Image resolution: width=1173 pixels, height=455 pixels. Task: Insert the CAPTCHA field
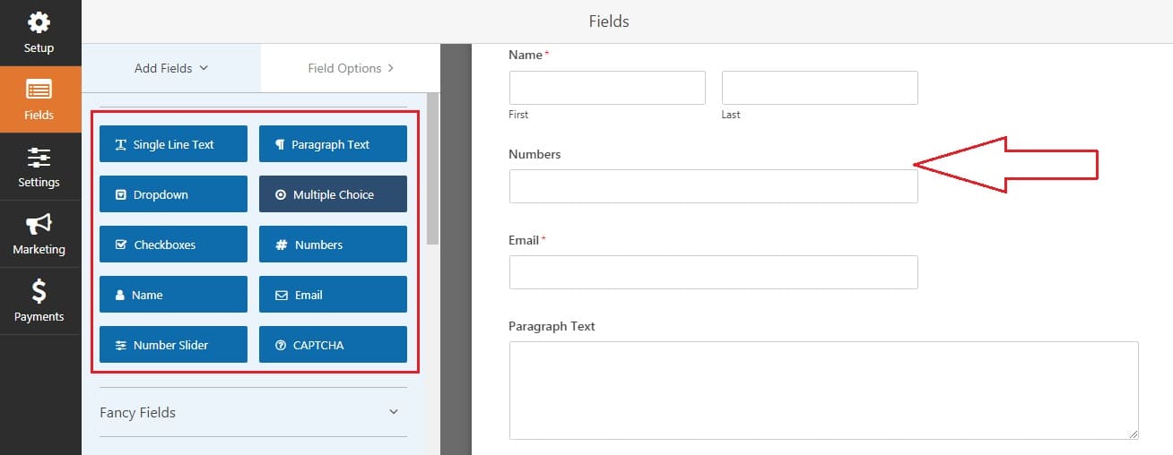pos(333,345)
